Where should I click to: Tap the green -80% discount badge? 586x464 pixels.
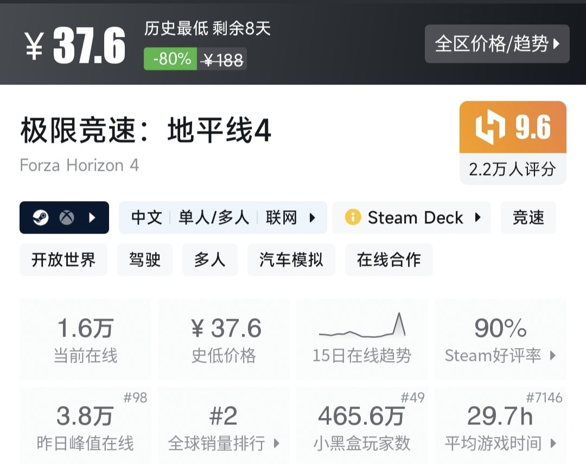click(x=170, y=59)
